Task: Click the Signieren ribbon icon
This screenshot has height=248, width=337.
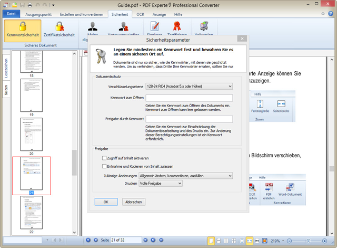Action: (154, 26)
